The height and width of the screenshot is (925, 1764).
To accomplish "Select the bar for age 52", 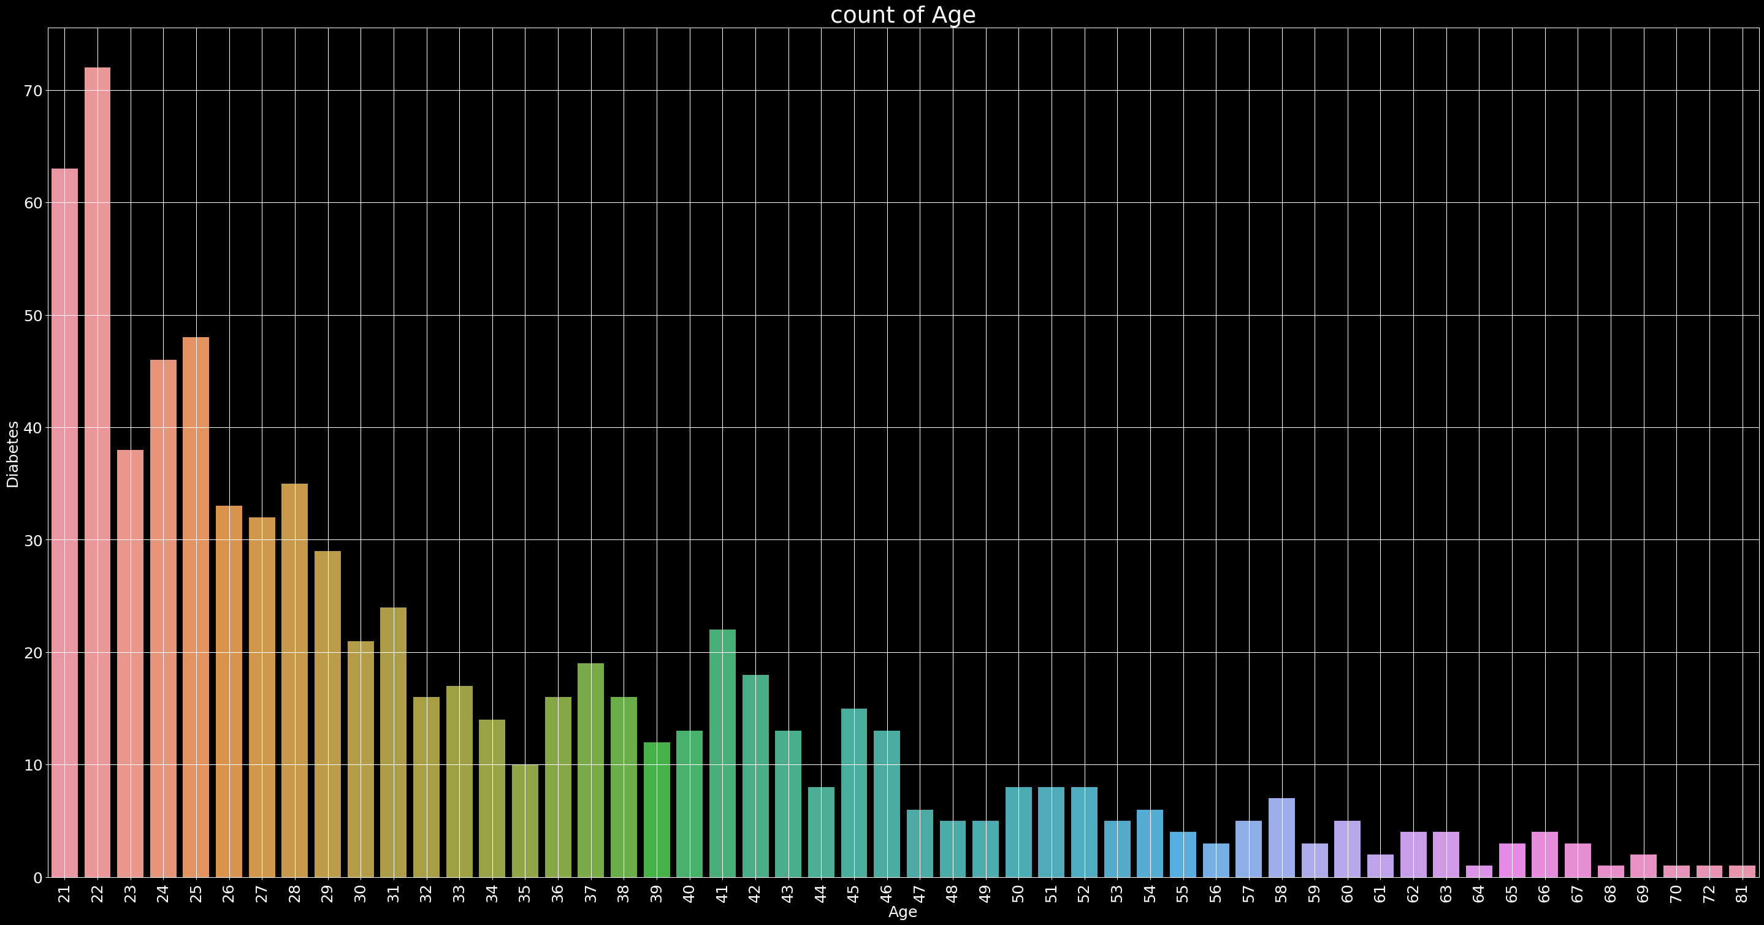I will pos(1084,832).
